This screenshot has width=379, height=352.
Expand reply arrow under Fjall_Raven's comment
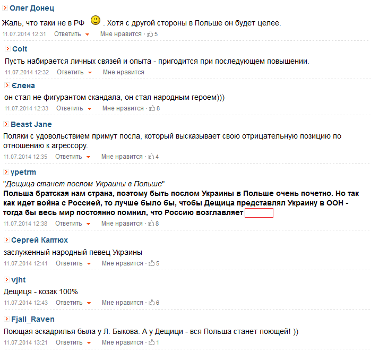coord(89,343)
